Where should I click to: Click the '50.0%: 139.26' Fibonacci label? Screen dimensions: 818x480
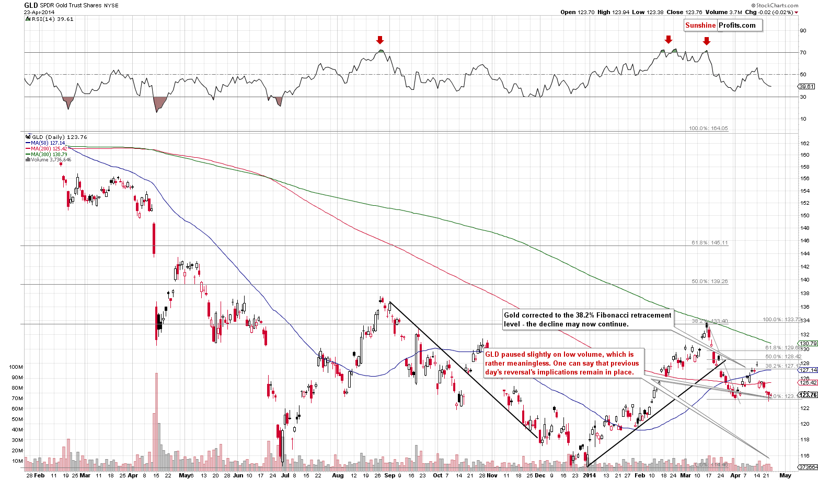710,281
